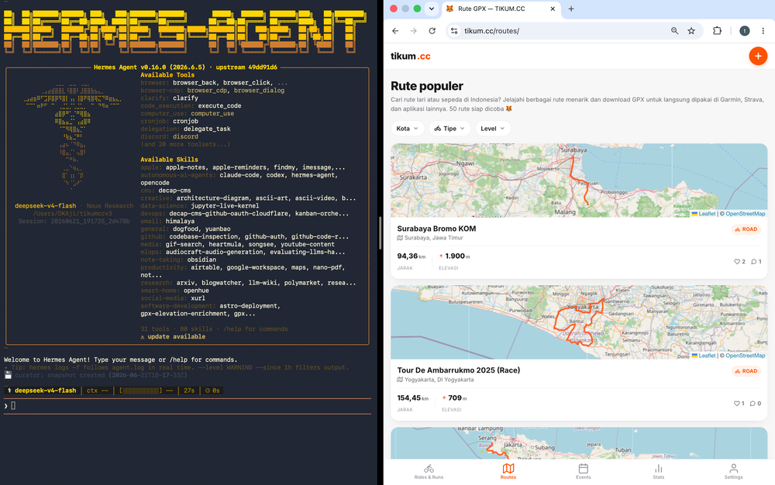Image resolution: width=775 pixels, height=485 pixels.
Task: Click the terminal scrollbar handle
Action: coord(380,233)
